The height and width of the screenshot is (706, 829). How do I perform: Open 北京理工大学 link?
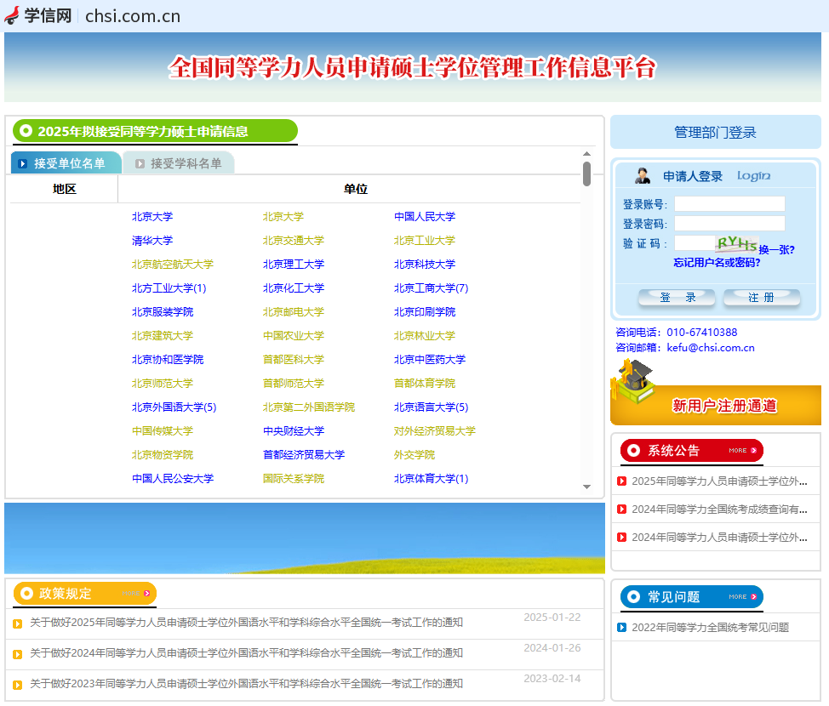tap(294, 265)
